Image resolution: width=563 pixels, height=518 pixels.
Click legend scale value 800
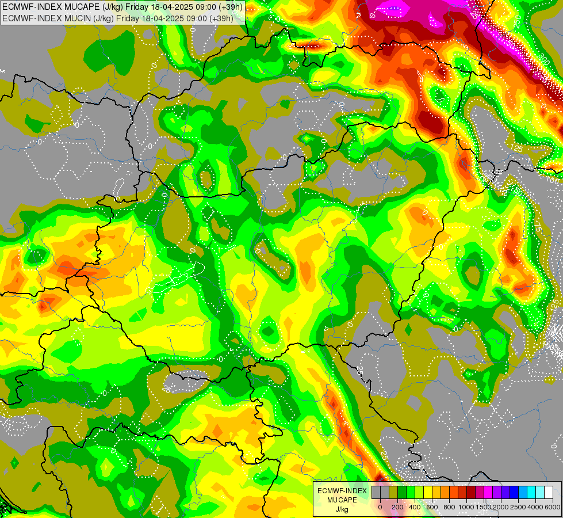tap(449, 507)
